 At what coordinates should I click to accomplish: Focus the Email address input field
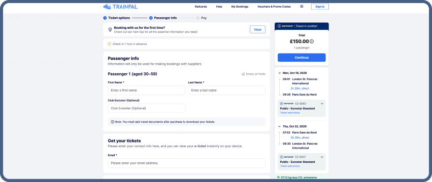pyautogui.click(x=186, y=163)
